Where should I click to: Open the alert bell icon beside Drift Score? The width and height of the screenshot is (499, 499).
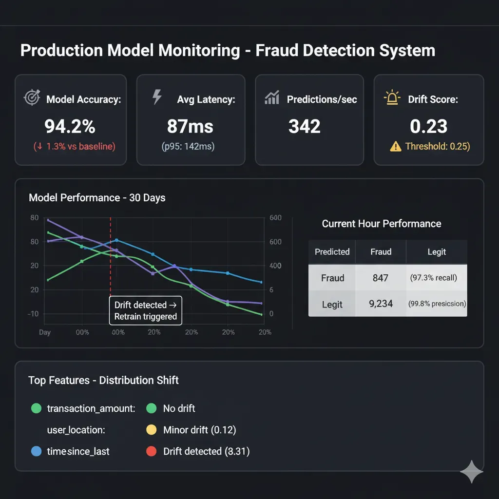pyautogui.click(x=393, y=97)
